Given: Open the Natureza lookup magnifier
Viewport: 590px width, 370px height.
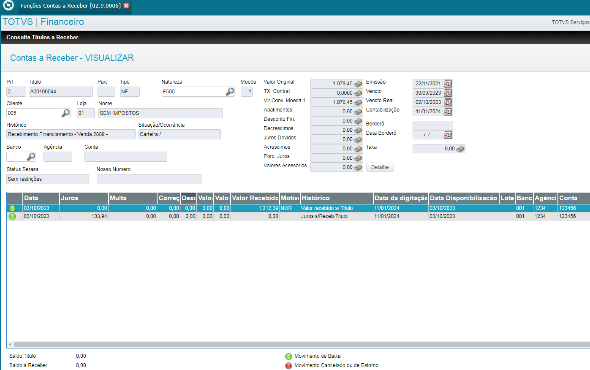Looking at the screenshot, I should click(x=230, y=92).
